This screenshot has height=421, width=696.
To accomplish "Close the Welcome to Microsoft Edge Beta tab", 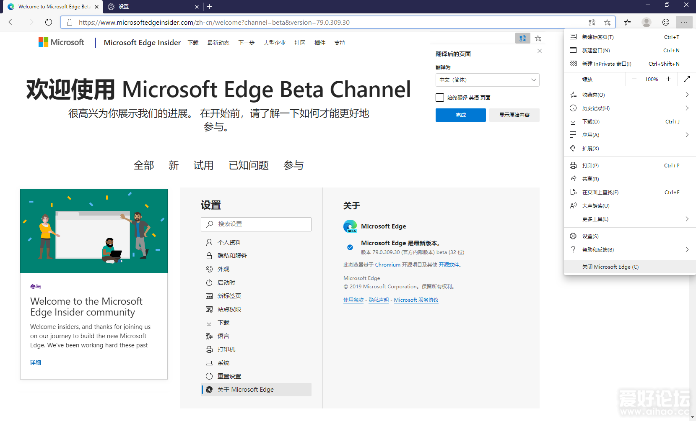I will click(x=96, y=7).
